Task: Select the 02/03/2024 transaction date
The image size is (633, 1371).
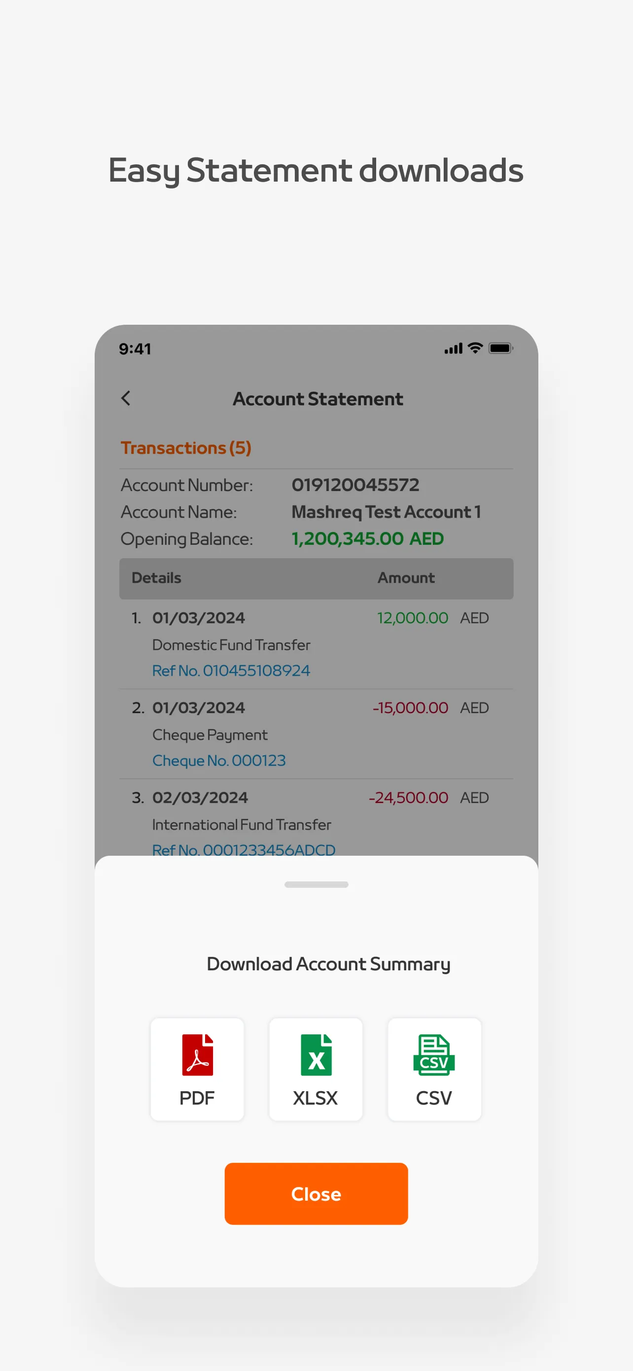Action: click(200, 798)
